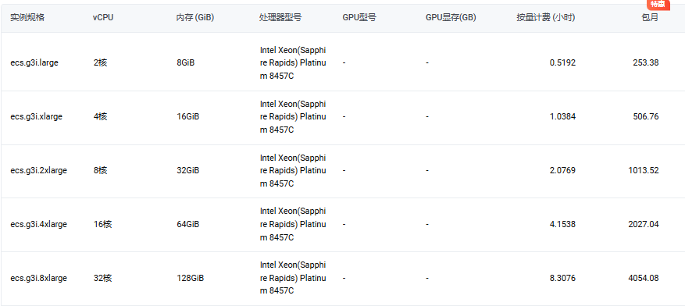
Task: Click the 内存 (GiB) column header
Action: [x=195, y=18]
